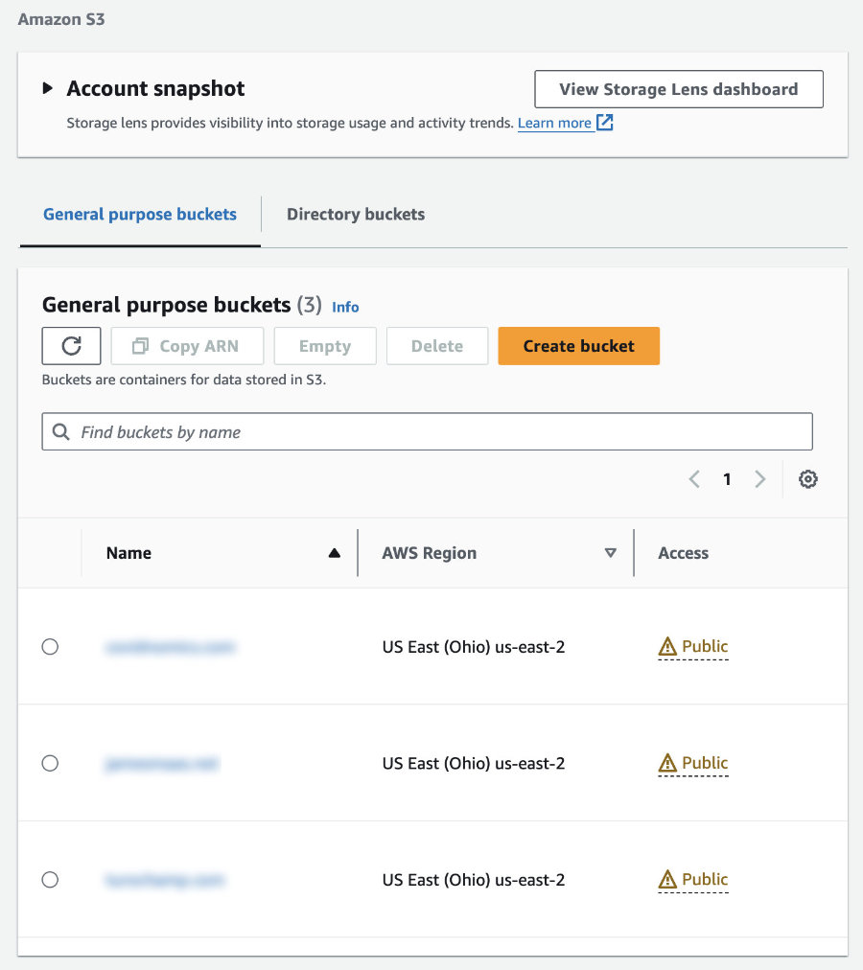Open General purpose buckets tab

click(x=140, y=214)
